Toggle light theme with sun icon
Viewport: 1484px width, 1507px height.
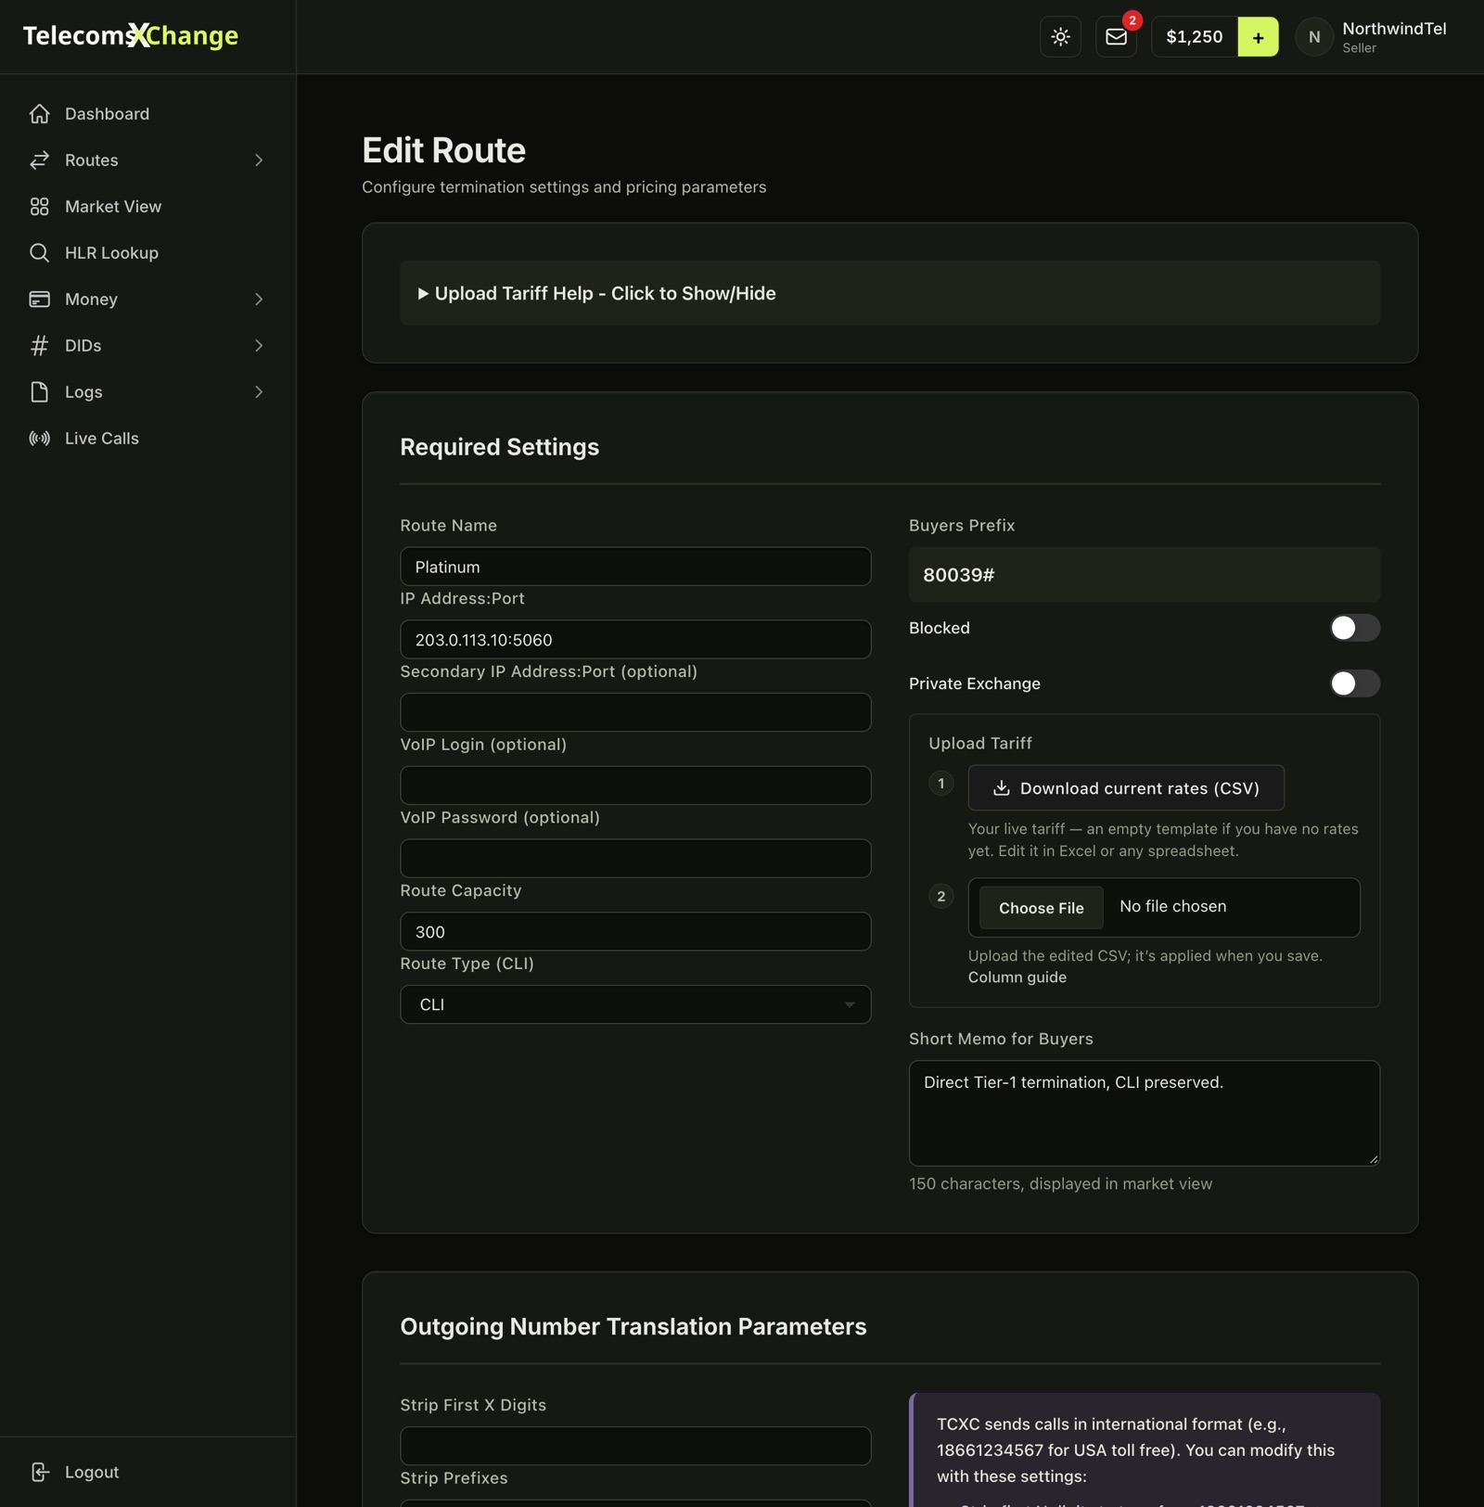[1060, 37]
